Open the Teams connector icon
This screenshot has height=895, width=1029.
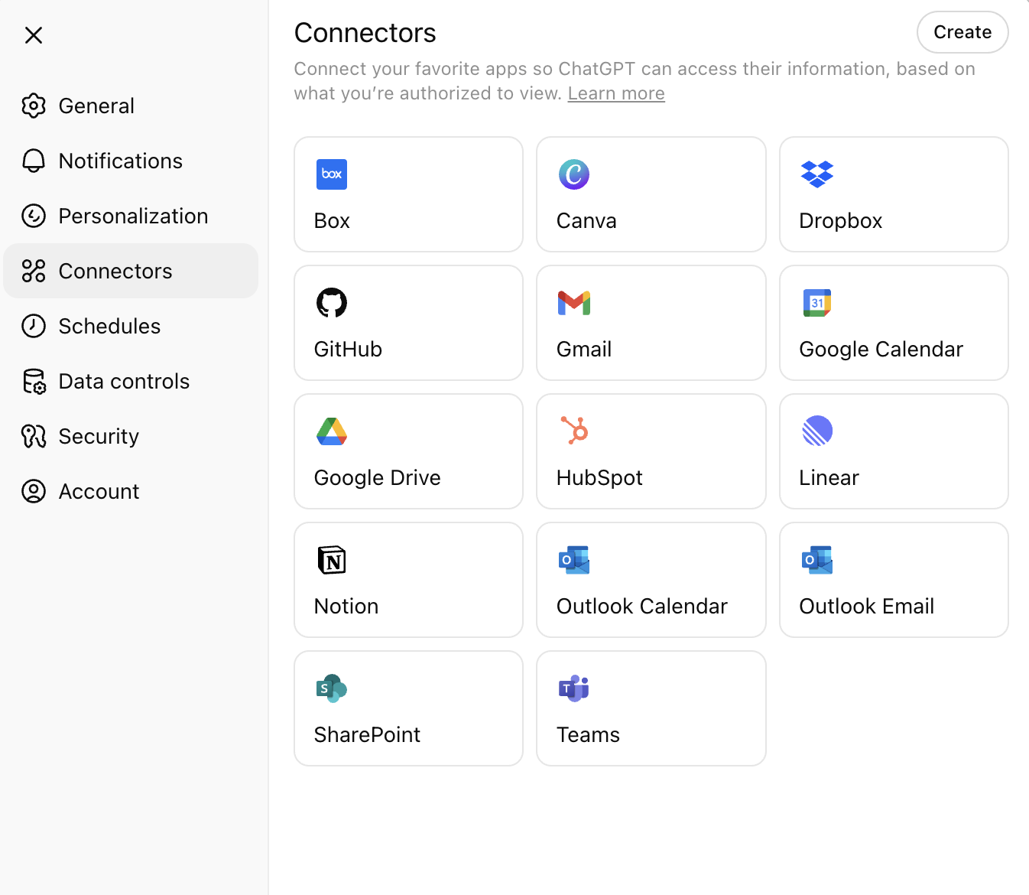click(574, 688)
